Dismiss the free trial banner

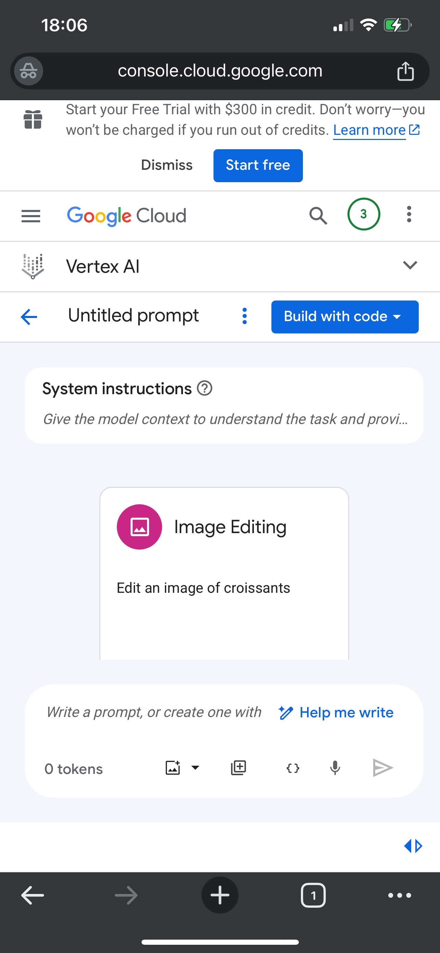pyautogui.click(x=167, y=165)
